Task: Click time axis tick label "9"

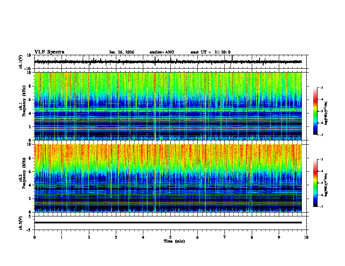Action: click(279, 237)
